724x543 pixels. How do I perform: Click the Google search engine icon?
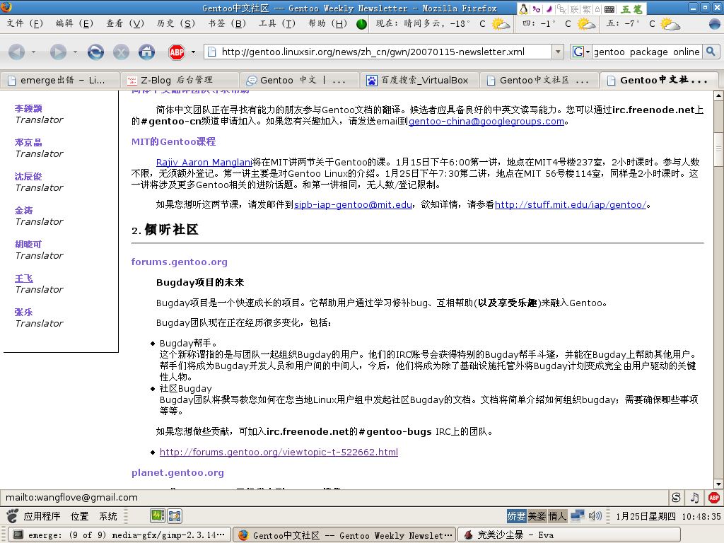point(578,52)
